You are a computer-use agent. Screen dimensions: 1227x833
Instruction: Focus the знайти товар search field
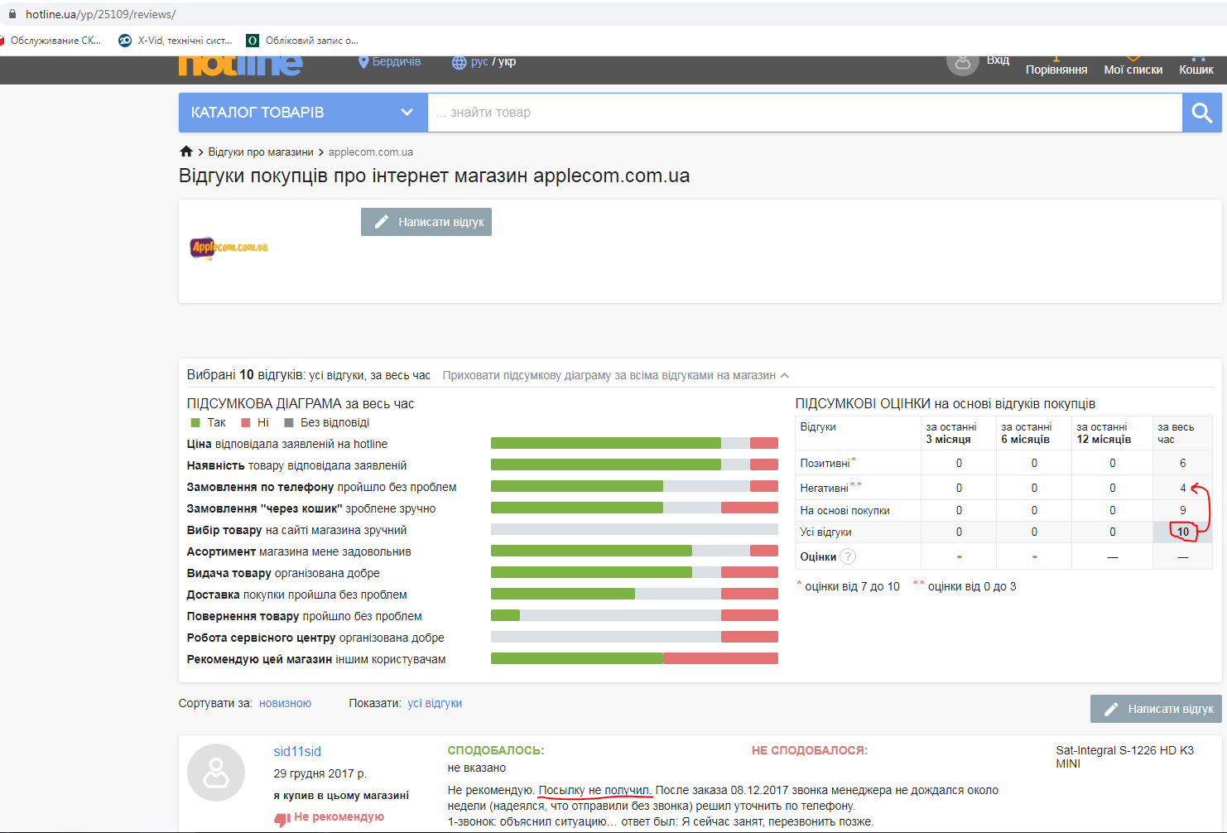805,113
